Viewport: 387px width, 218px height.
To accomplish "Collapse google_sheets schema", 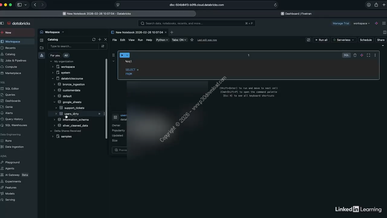I will (x=54, y=102).
